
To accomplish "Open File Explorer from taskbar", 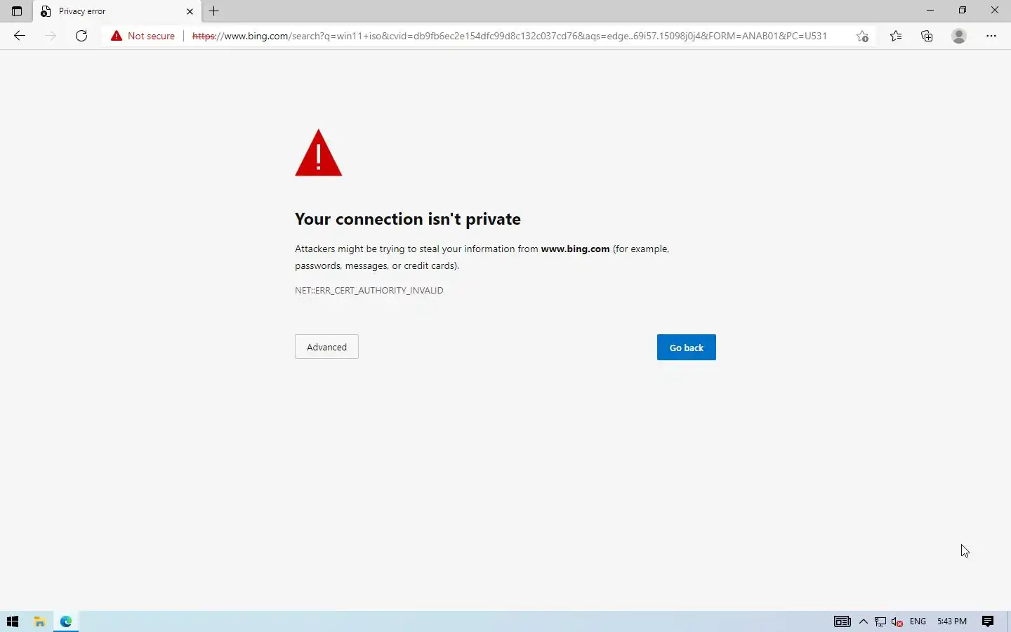I will tap(39, 621).
